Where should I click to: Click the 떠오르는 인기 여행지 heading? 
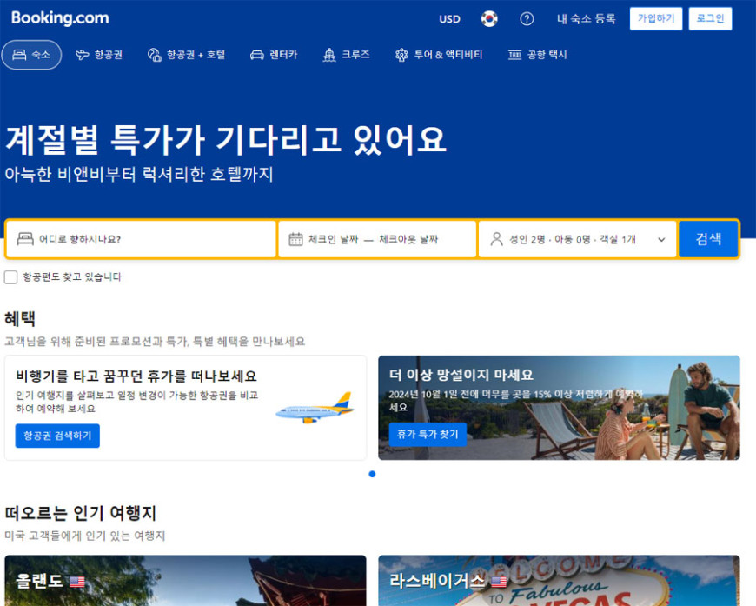[x=81, y=513]
